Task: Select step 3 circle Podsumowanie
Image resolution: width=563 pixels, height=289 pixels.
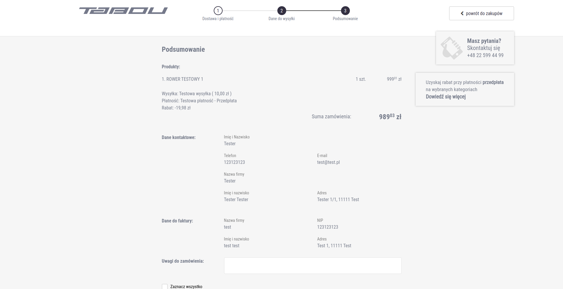Action: point(345,11)
